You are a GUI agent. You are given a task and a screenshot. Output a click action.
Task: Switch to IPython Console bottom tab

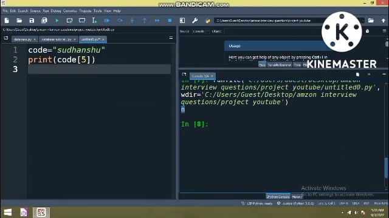278,197
